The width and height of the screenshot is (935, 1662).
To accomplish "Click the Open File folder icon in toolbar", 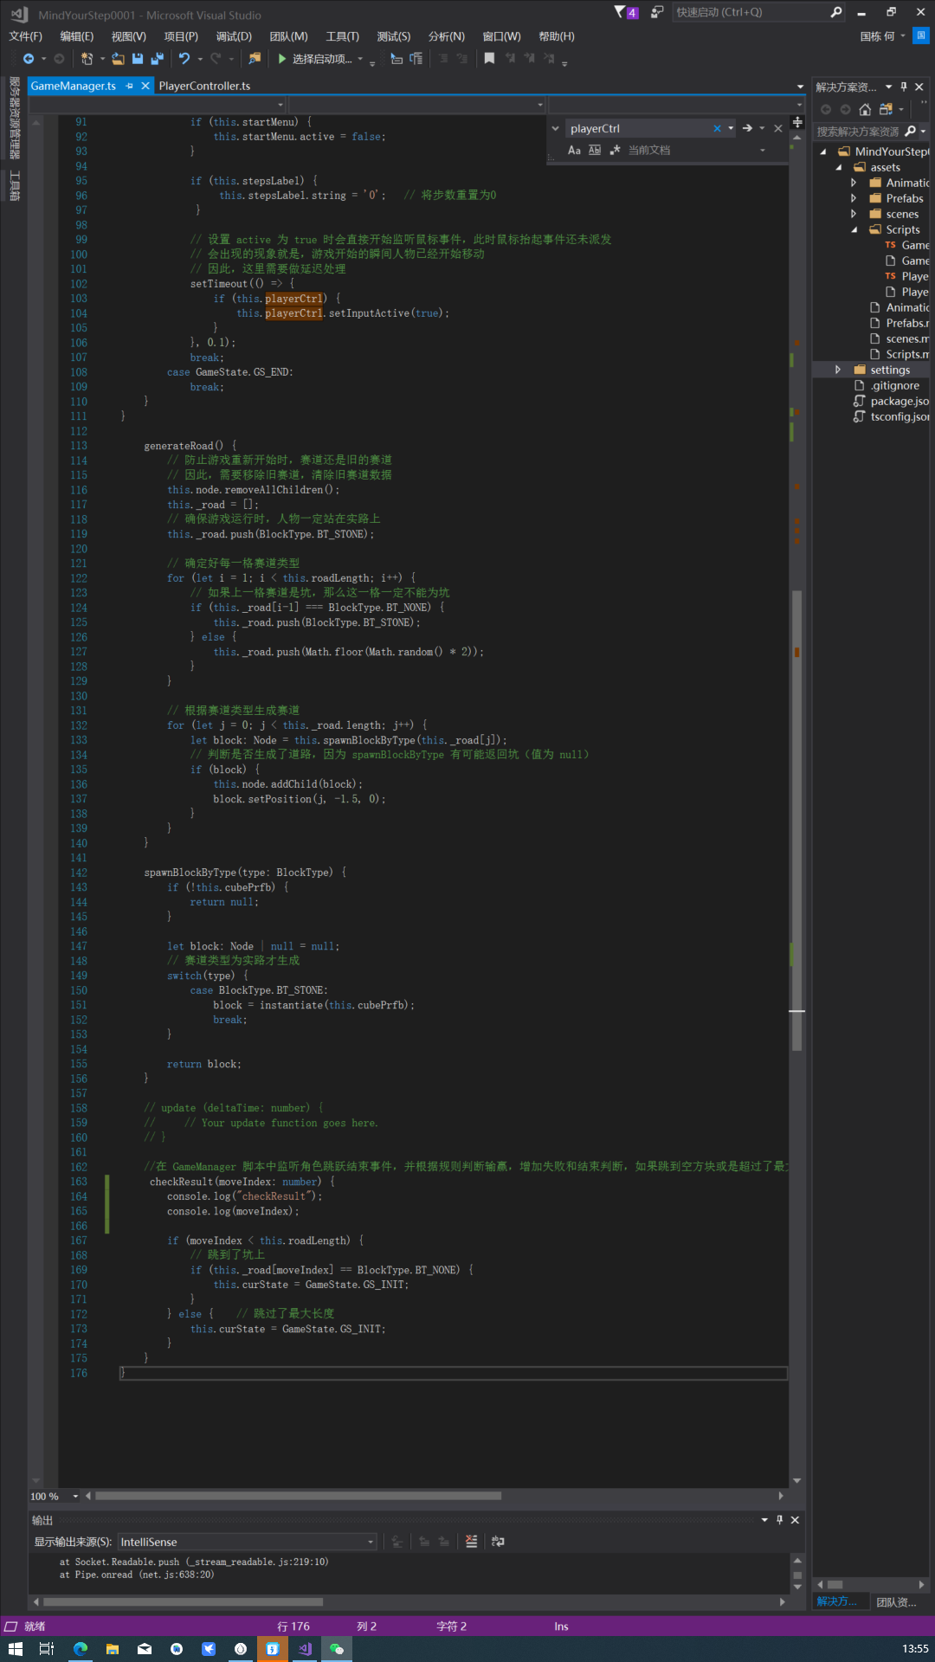I will pyautogui.click(x=118, y=59).
